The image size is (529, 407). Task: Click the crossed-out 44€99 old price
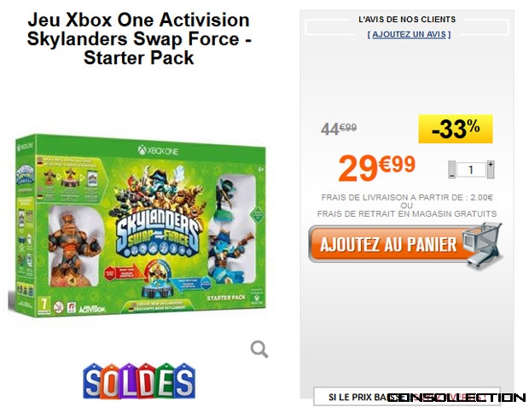click(x=339, y=129)
